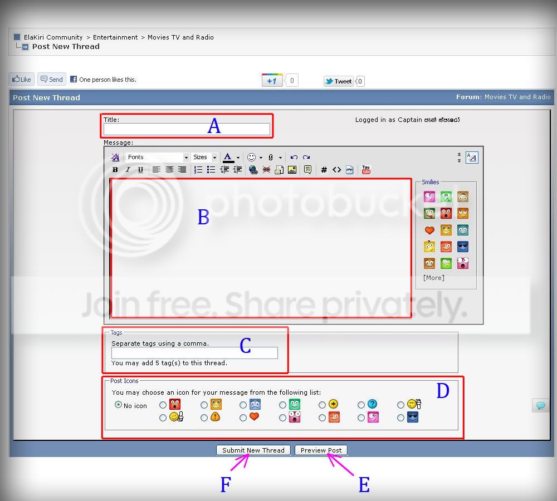Image resolution: width=557 pixels, height=501 pixels.
Task: Select the orange exclamation warning post icon
Action: click(x=204, y=417)
